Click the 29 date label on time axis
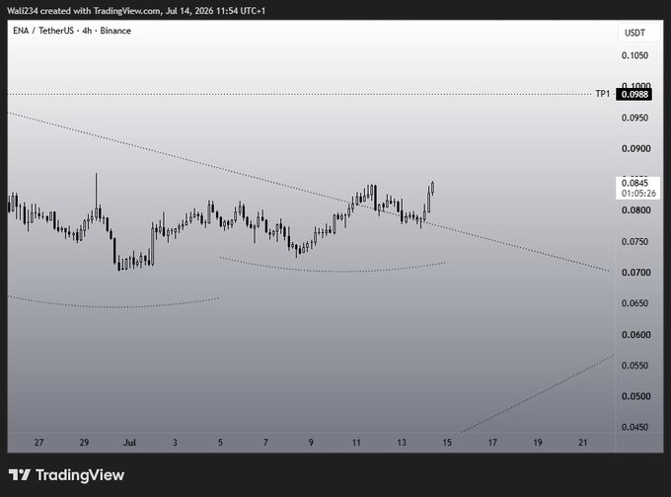Viewport: 671px width, 497px height. (x=84, y=443)
